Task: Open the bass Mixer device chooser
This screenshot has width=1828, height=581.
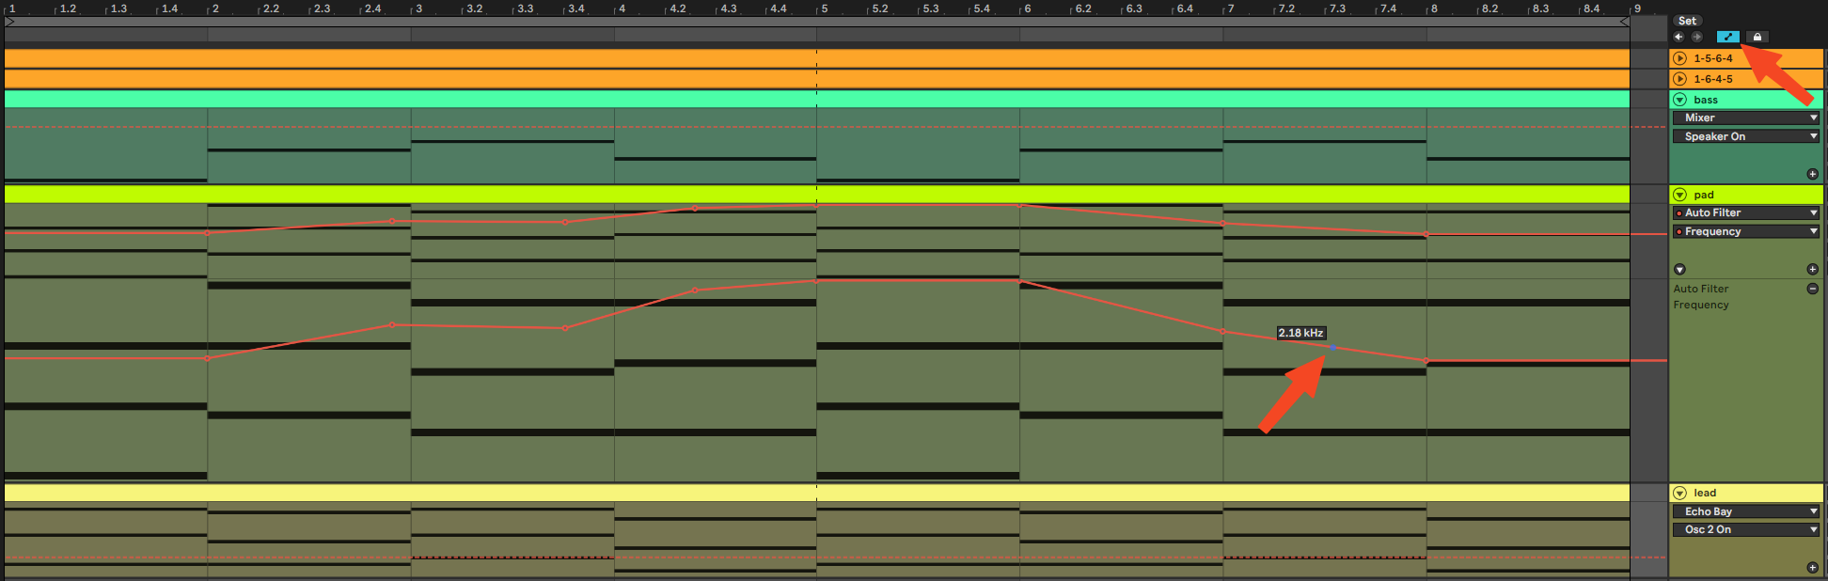Action: (x=1745, y=118)
